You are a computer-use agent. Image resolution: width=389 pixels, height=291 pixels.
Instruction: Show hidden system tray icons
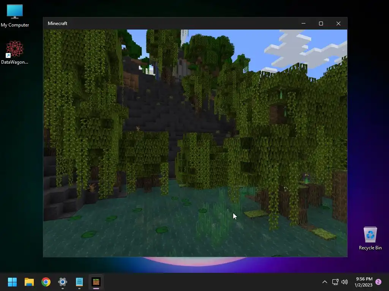point(324,282)
